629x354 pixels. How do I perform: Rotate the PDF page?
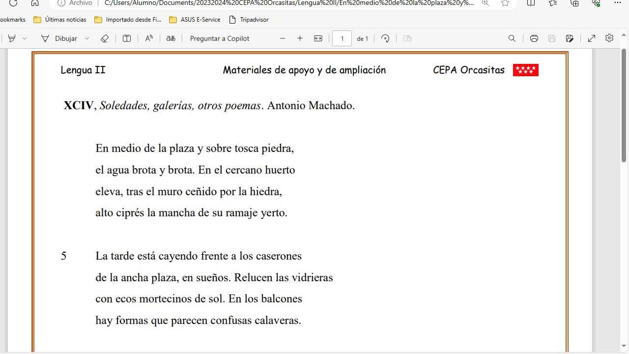point(385,38)
